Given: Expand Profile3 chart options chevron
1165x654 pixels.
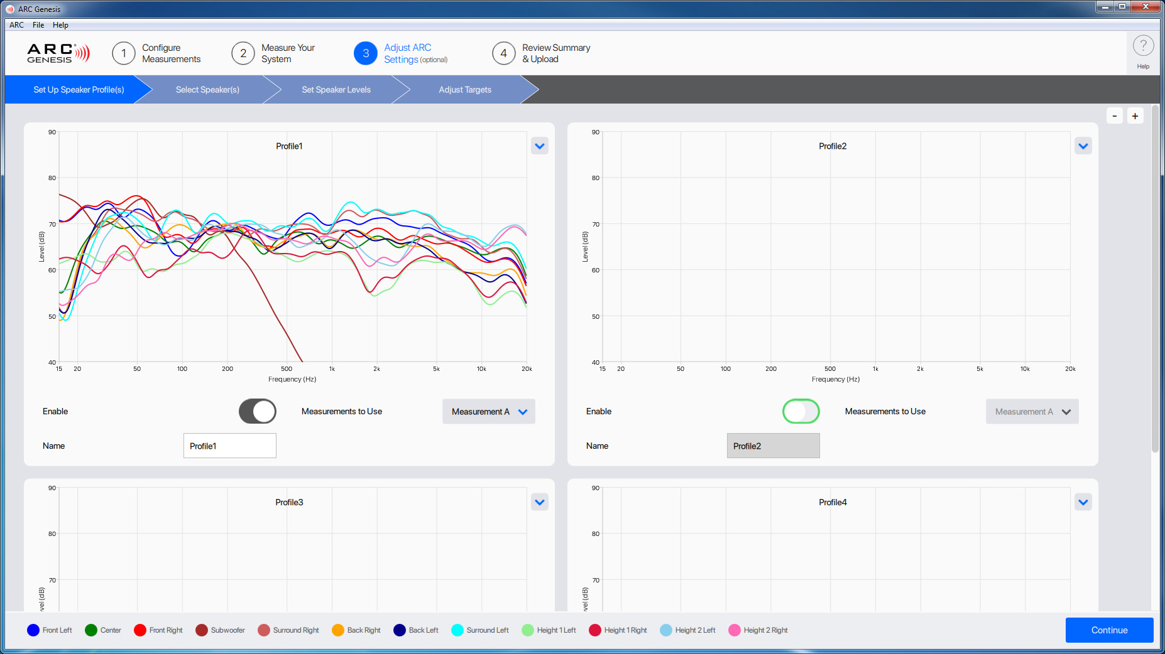Looking at the screenshot, I should [540, 502].
